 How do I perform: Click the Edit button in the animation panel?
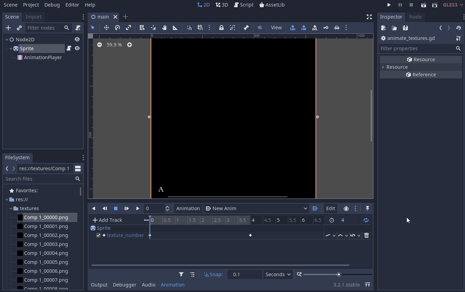pyautogui.click(x=330, y=208)
